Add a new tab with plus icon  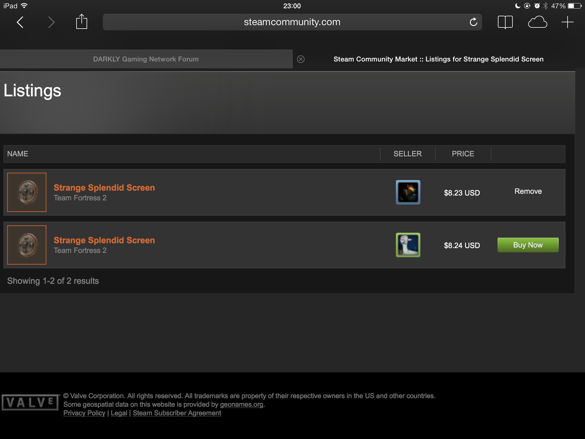point(567,22)
